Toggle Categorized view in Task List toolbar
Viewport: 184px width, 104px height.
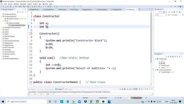click(164, 12)
